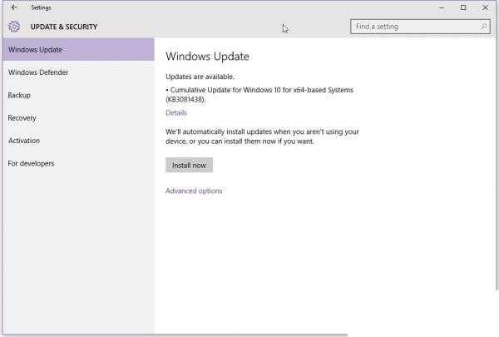This screenshot has width=499, height=337.
Task: Click the Update & Security gear icon
Action: [14, 27]
